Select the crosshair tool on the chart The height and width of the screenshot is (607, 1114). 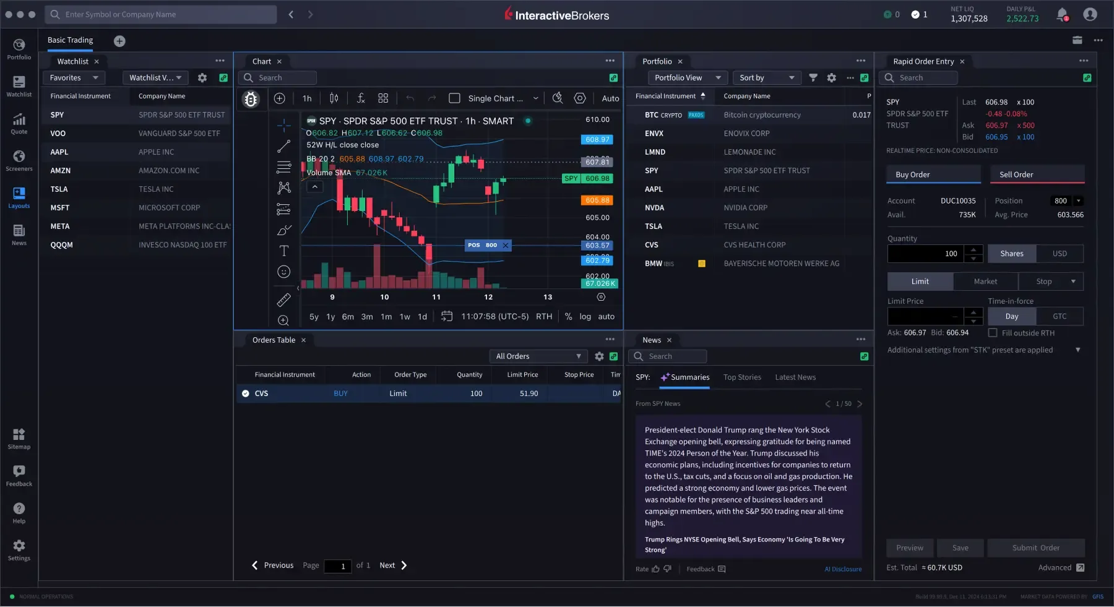(283, 125)
